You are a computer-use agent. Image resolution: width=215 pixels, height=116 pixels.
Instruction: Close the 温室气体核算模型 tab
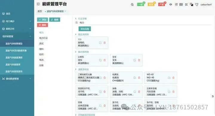tap(65, 11)
